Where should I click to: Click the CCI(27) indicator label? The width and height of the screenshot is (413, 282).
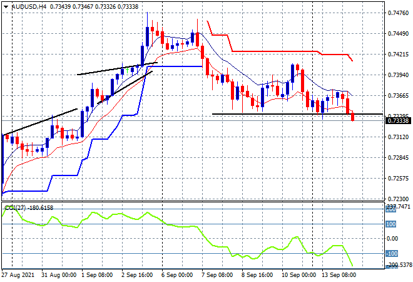(x=15, y=208)
